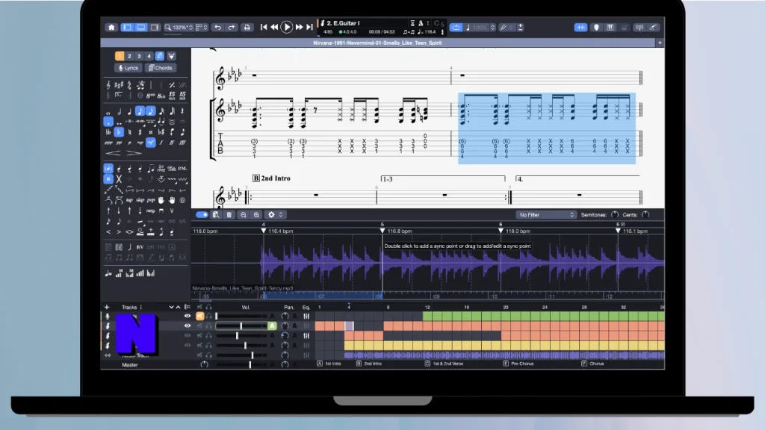765x430 pixels.
Task: Move the track up with chevron arrow
Action: (x=178, y=307)
